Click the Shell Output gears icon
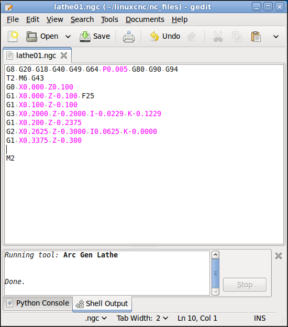 click(x=80, y=304)
